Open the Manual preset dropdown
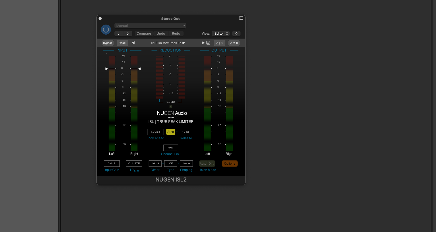 (150, 26)
